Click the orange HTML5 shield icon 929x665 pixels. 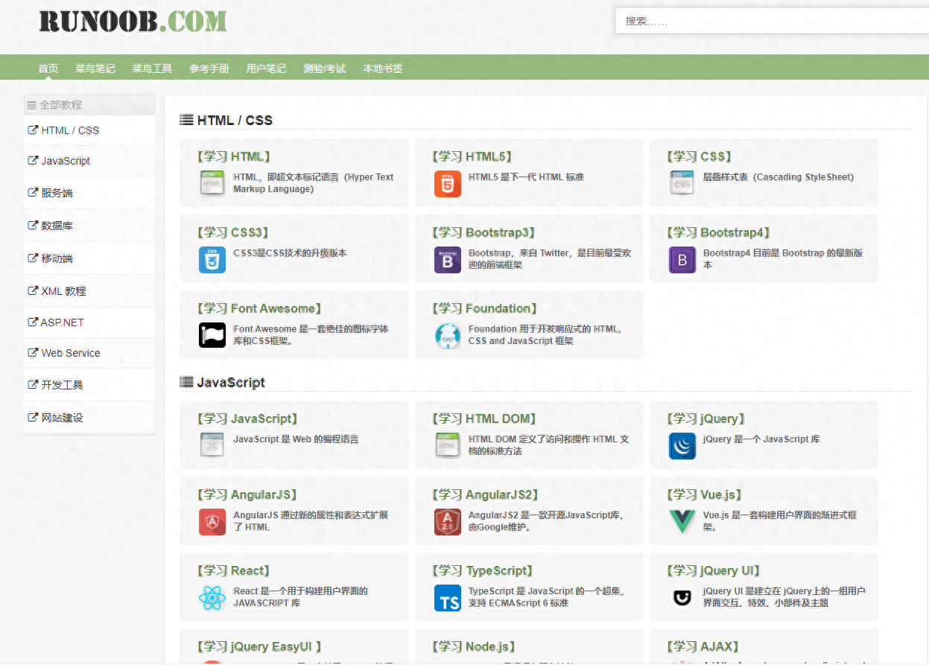pos(448,183)
